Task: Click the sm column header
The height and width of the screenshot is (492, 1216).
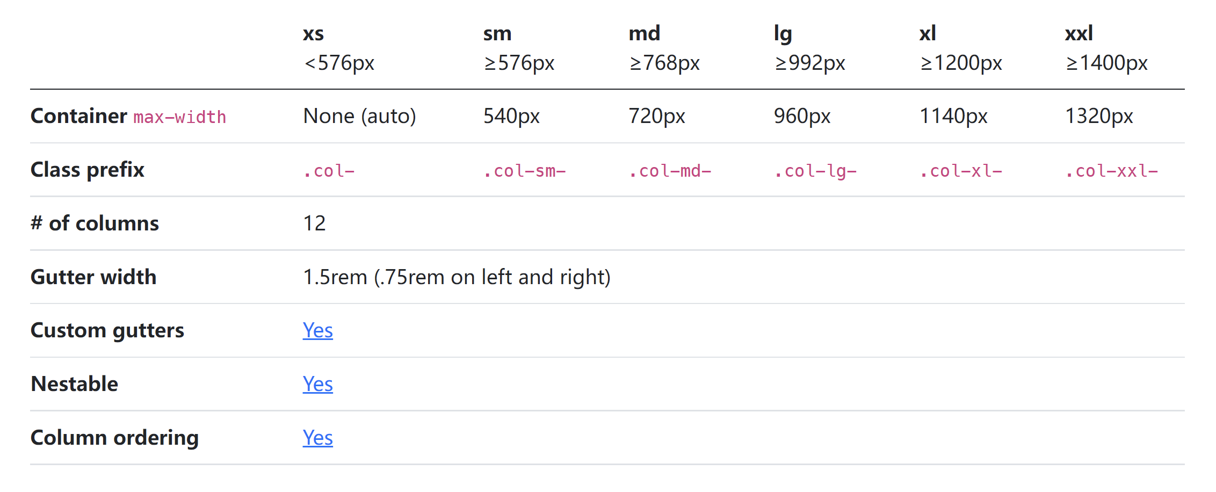Action: tap(497, 34)
